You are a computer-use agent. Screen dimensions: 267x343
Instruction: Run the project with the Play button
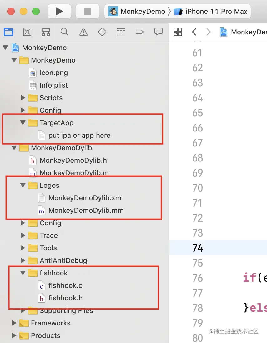click(x=59, y=11)
